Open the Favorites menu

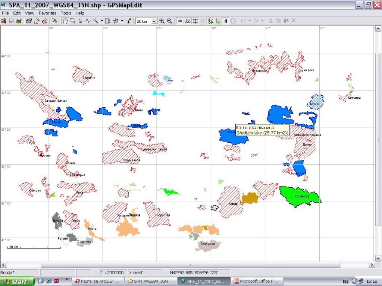[47, 13]
